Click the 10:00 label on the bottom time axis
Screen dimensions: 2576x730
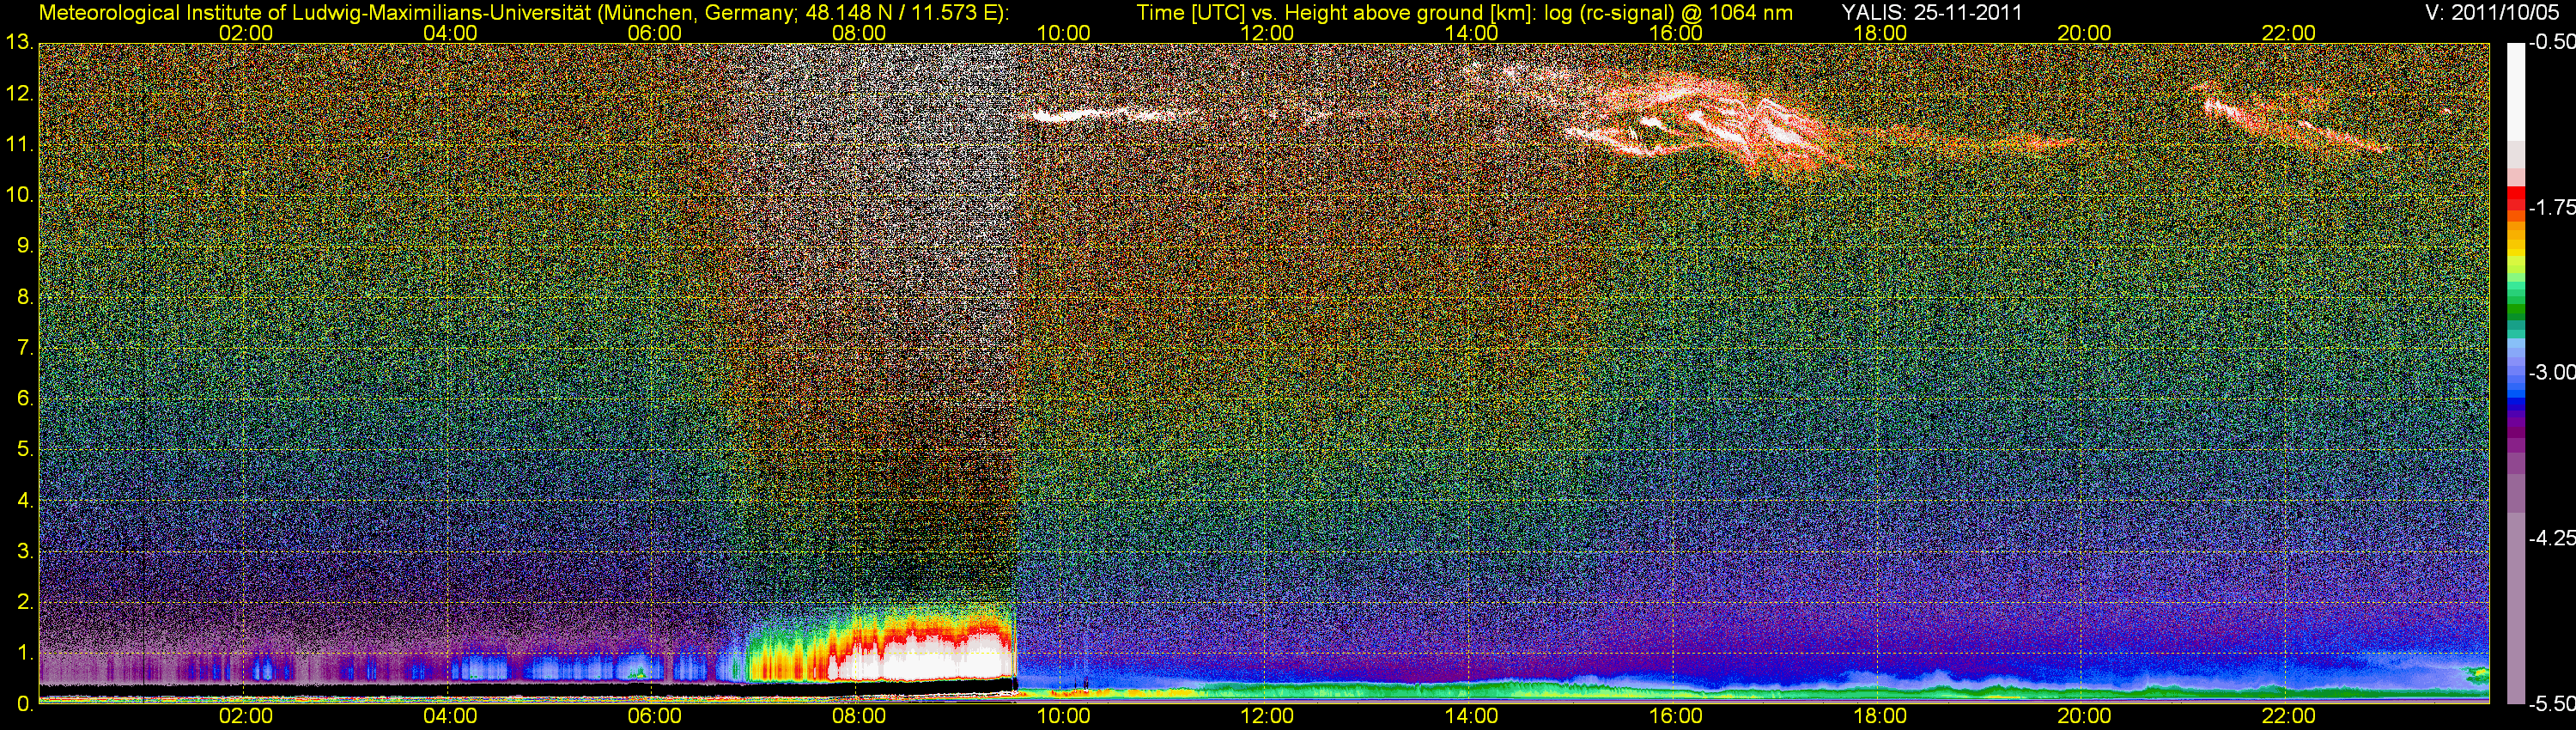[1063, 716]
